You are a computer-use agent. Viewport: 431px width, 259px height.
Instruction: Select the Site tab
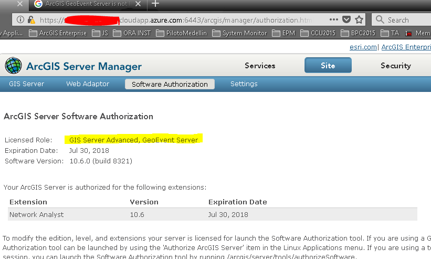point(328,65)
